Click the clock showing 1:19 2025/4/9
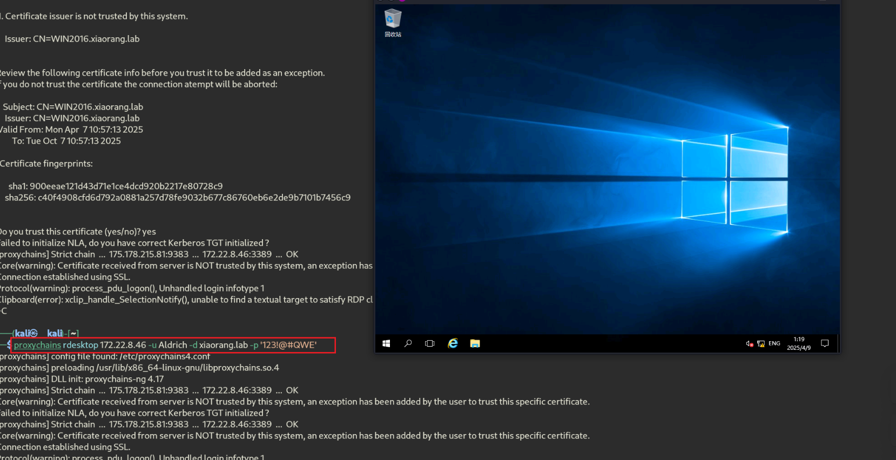This screenshot has height=460, width=896. [799, 343]
